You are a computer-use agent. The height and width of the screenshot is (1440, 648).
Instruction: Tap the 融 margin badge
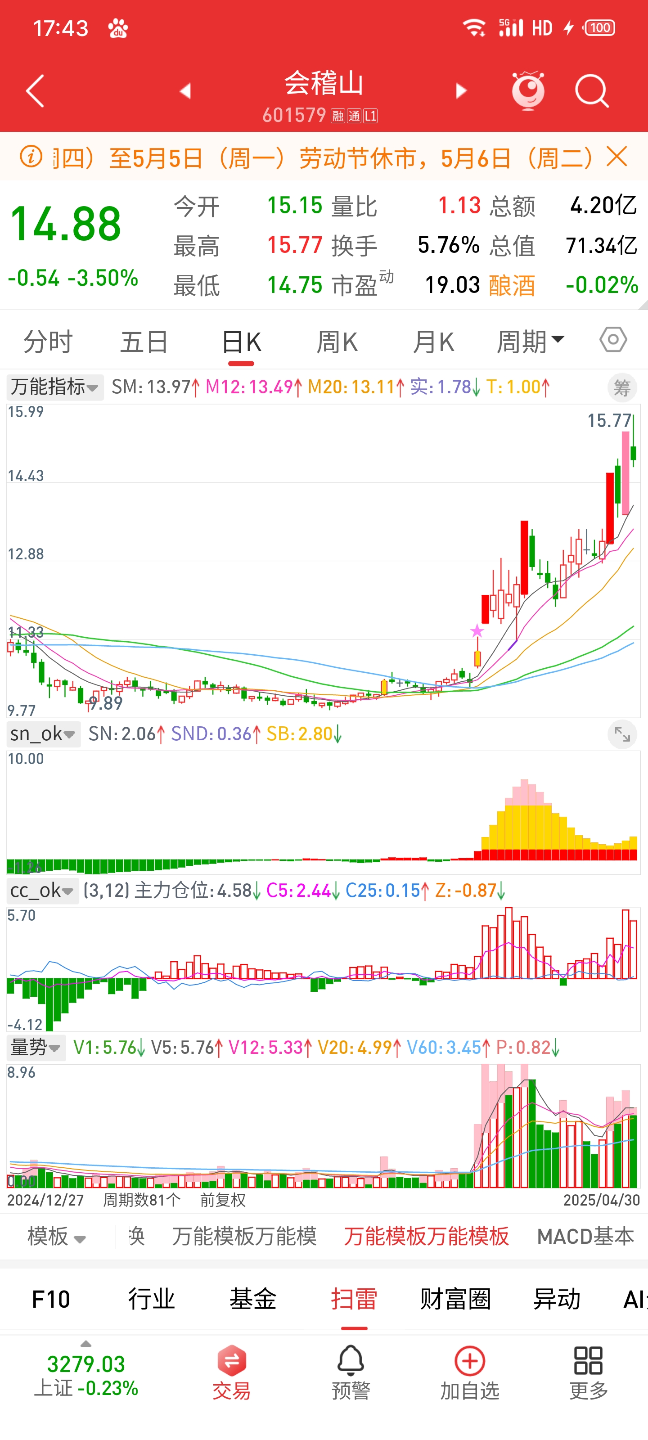coord(337,116)
